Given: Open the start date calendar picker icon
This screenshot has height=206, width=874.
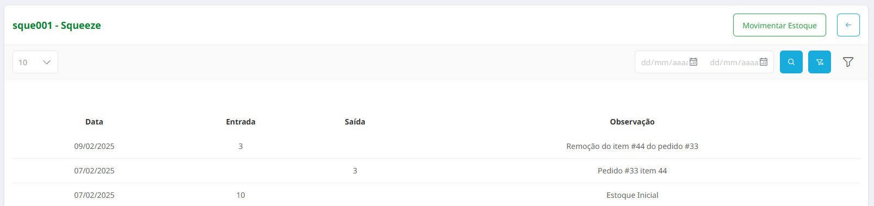Looking at the screenshot, I should (x=693, y=62).
